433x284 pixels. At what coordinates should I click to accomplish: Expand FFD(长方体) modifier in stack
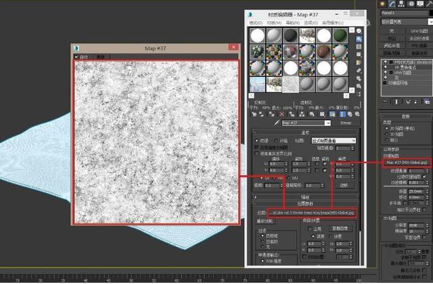point(391,62)
